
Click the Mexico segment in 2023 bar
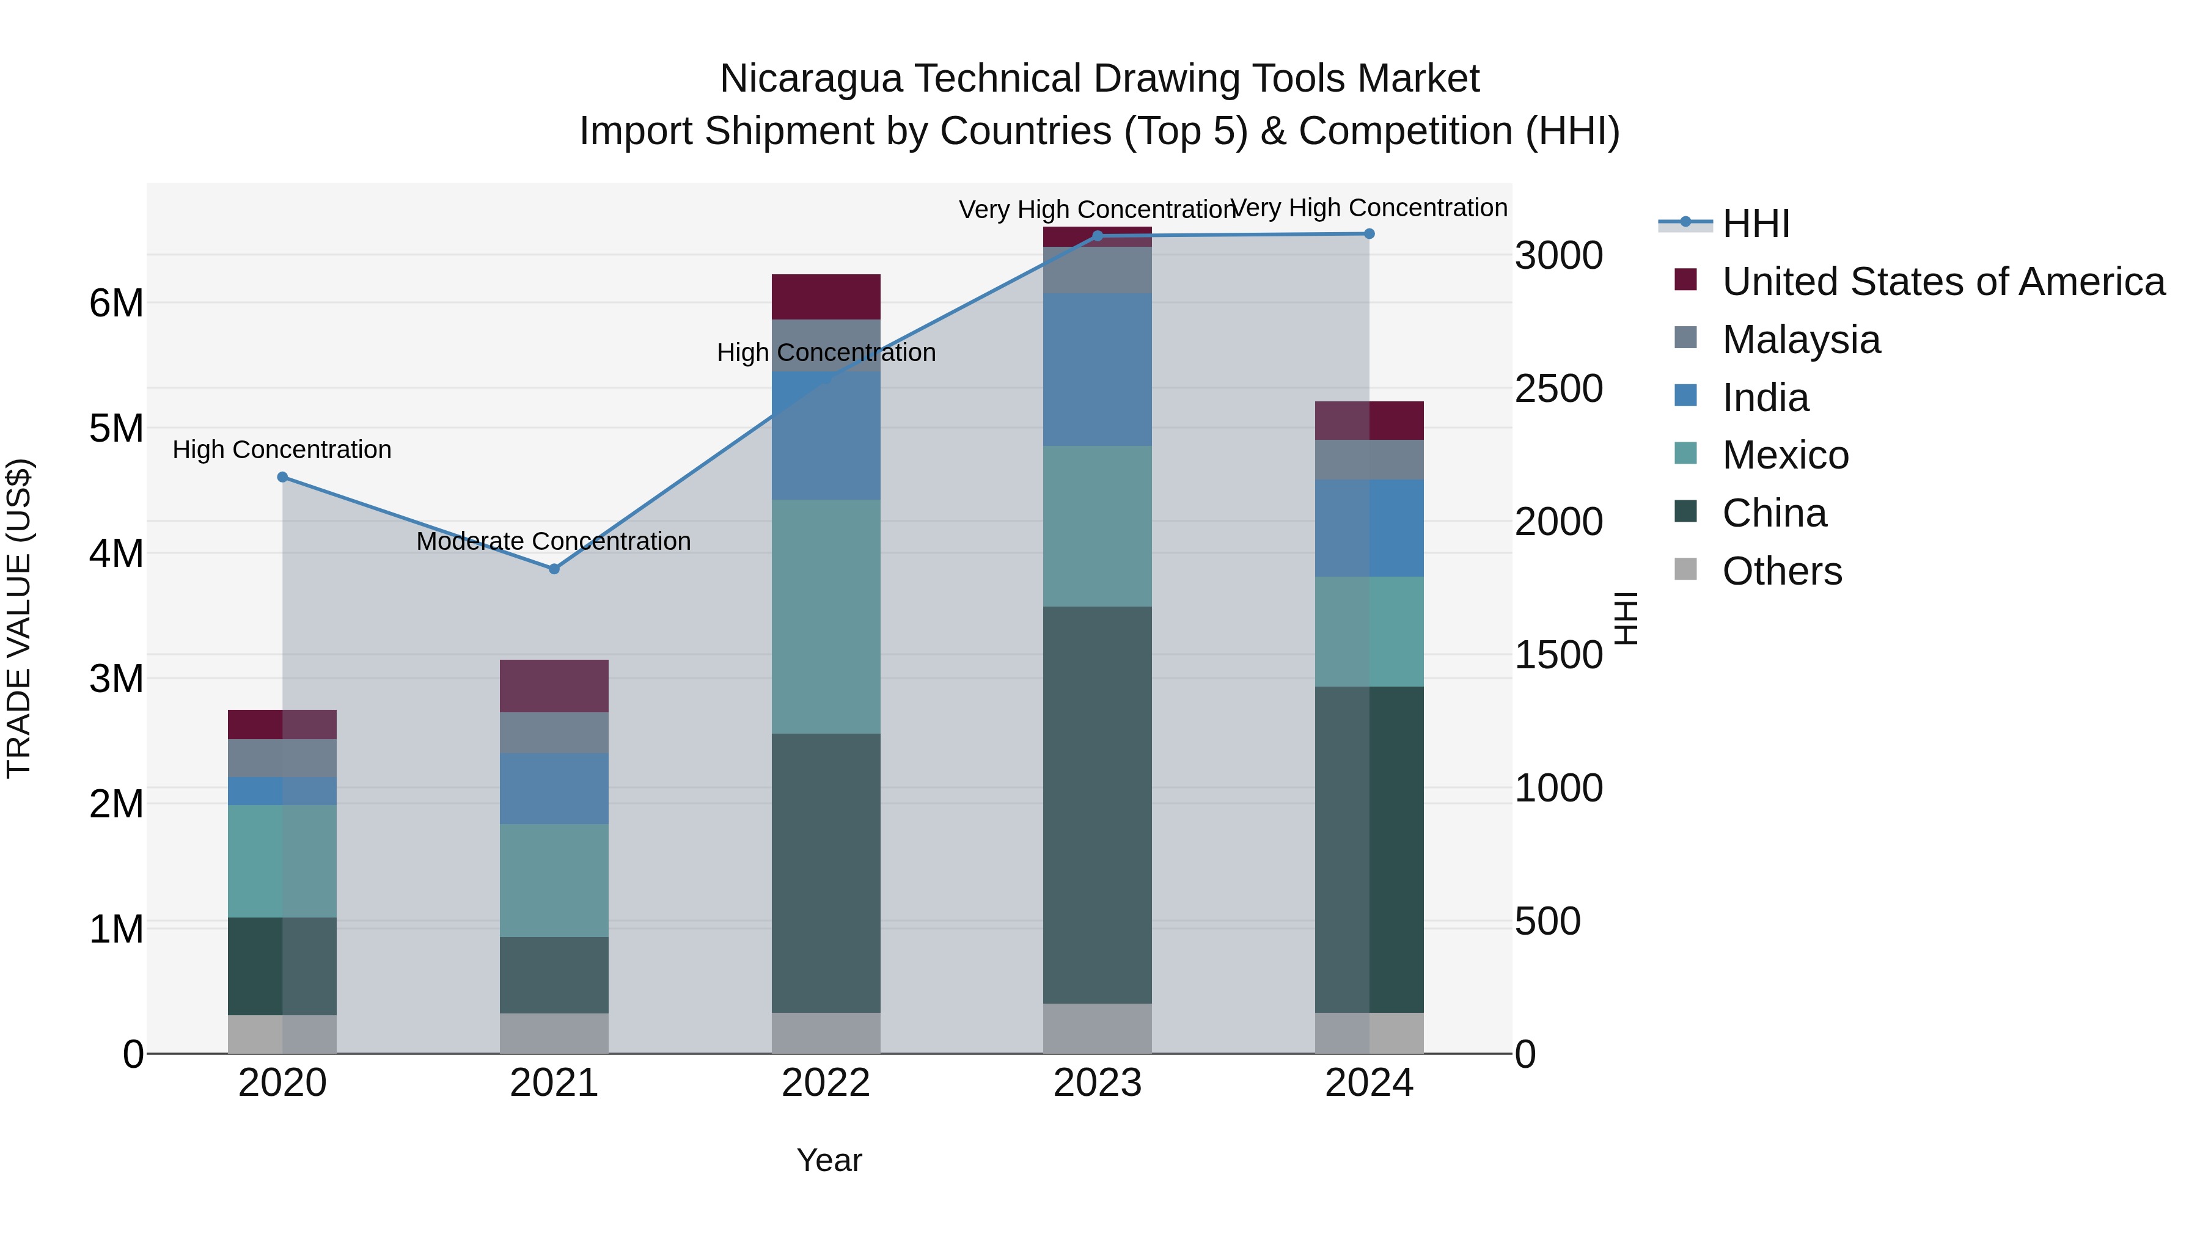click(x=1098, y=527)
